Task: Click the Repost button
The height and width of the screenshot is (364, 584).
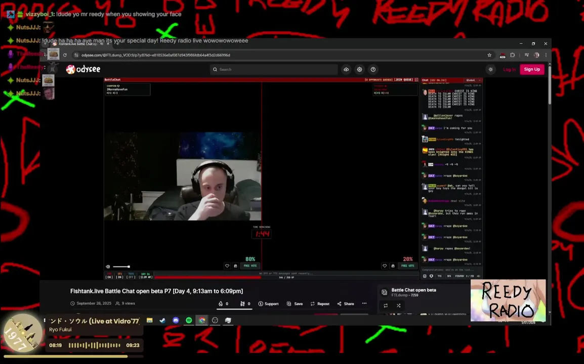Action: pyautogui.click(x=319, y=304)
